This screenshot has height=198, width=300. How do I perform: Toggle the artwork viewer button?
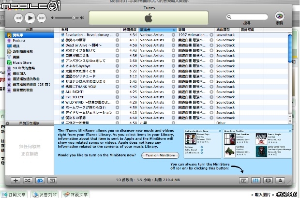(52, 181)
